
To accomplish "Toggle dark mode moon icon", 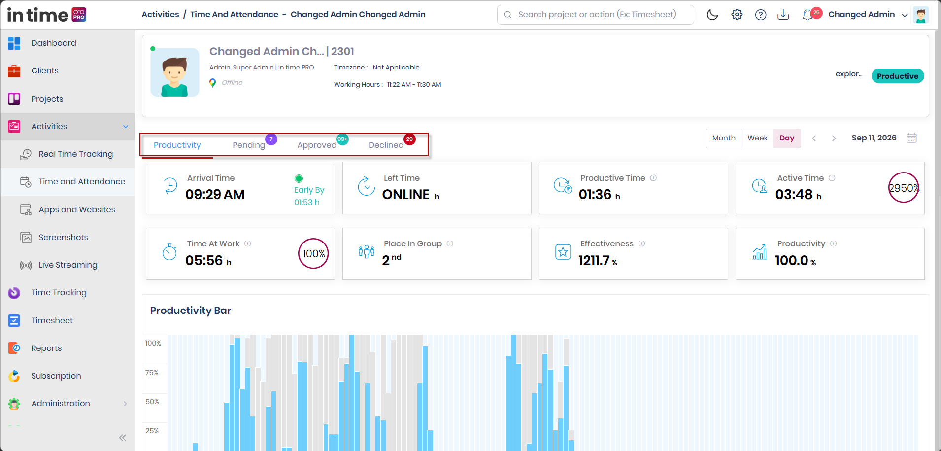I will 712,15.
